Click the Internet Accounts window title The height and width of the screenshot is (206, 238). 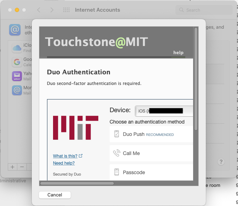coord(98,10)
